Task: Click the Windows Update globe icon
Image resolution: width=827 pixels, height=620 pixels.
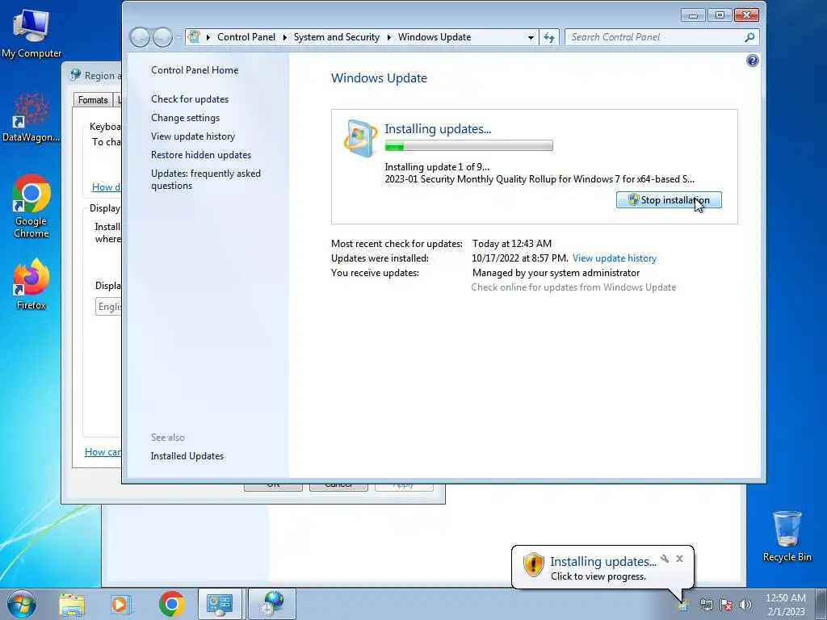Action: 361,139
